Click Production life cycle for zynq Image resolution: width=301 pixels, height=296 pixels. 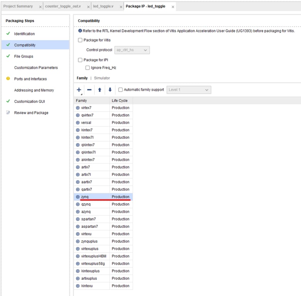[121, 197]
